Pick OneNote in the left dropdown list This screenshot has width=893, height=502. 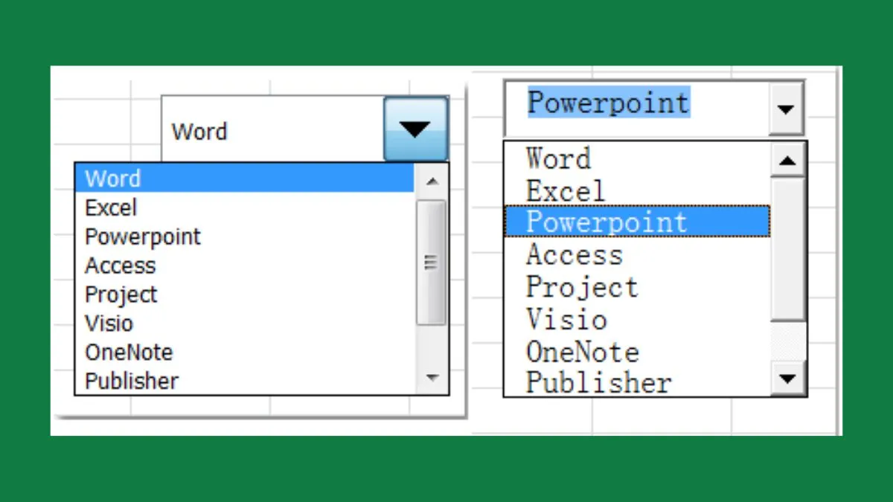pos(129,353)
